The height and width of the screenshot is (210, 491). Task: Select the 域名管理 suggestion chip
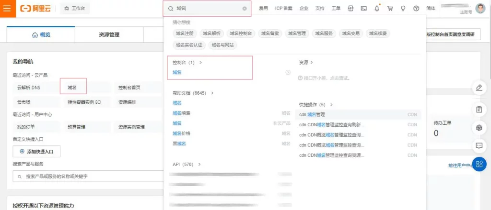(297, 33)
